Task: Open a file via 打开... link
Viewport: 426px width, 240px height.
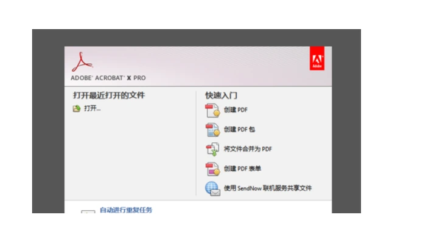Action: click(x=92, y=109)
